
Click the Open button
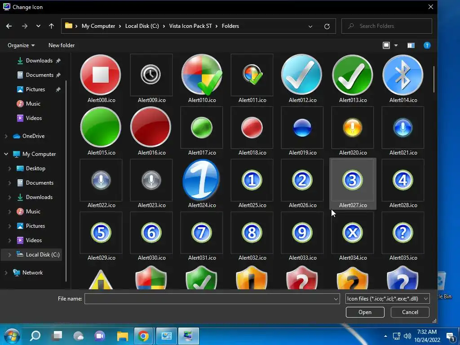365,312
